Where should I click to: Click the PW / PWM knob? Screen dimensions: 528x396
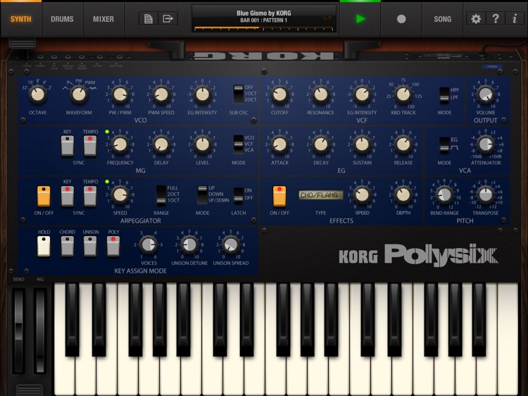(120, 94)
